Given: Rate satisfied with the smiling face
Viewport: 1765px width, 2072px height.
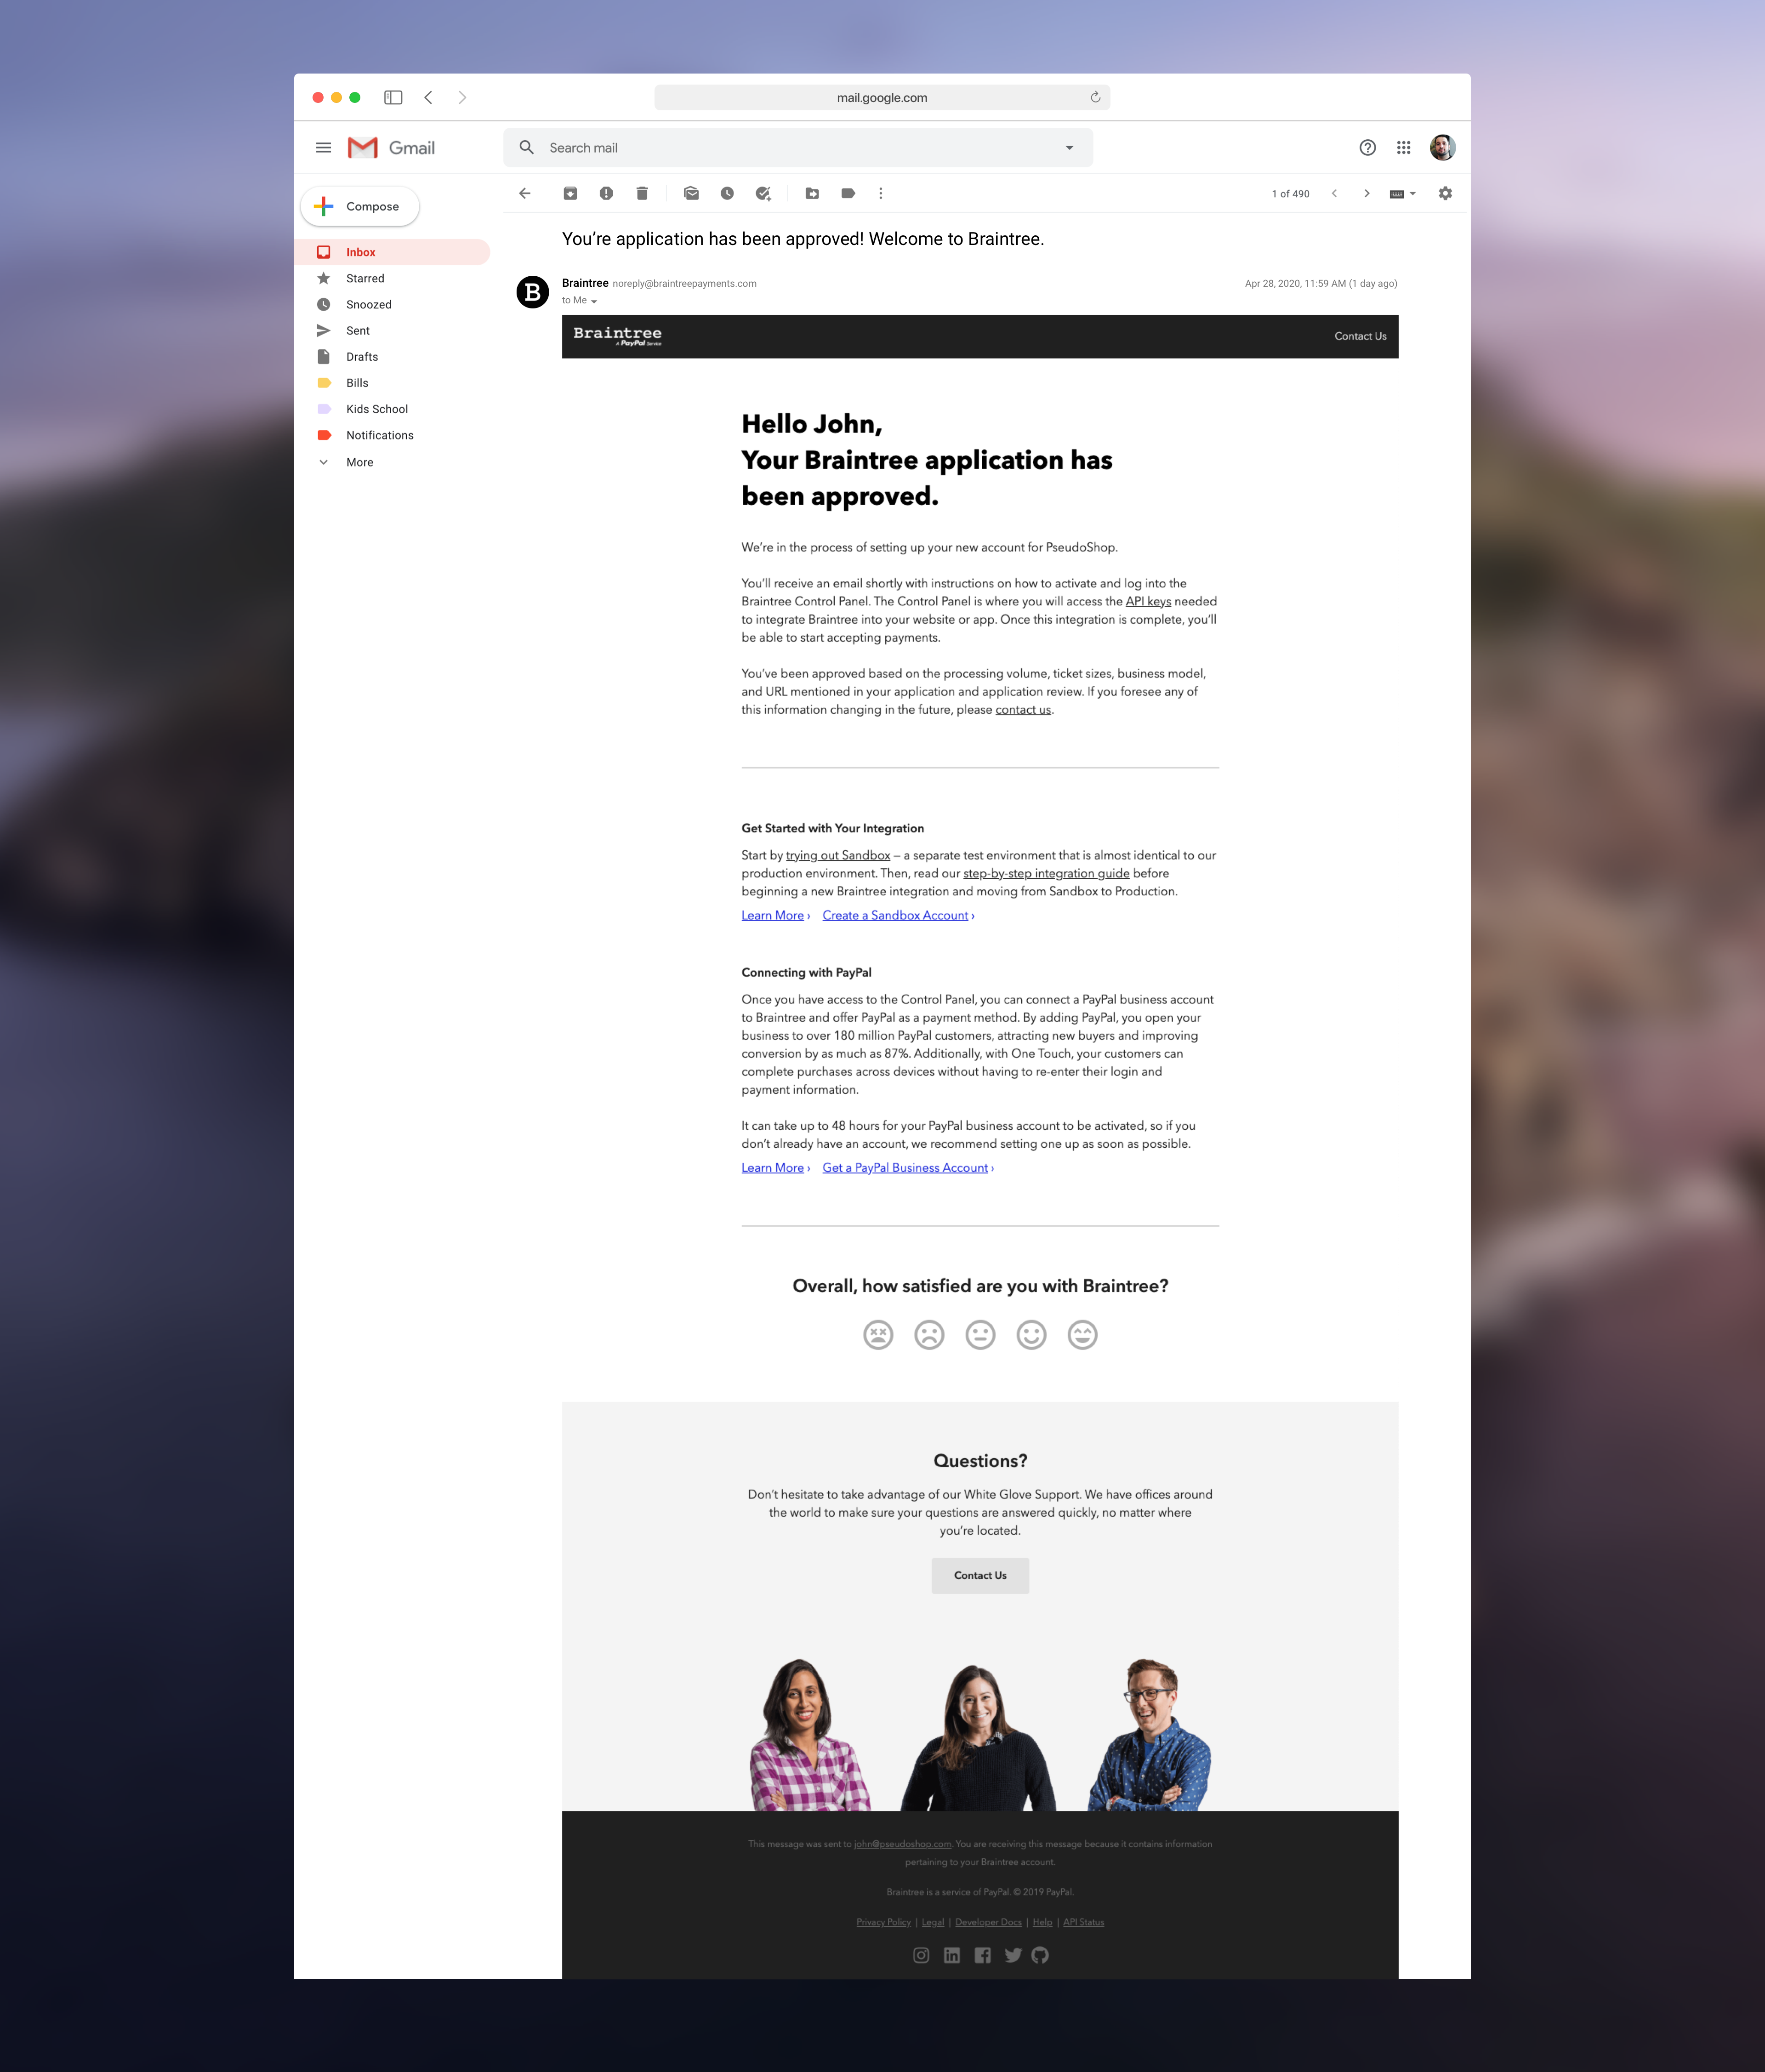Looking at the screenshot, I should coord(1031,1335).
